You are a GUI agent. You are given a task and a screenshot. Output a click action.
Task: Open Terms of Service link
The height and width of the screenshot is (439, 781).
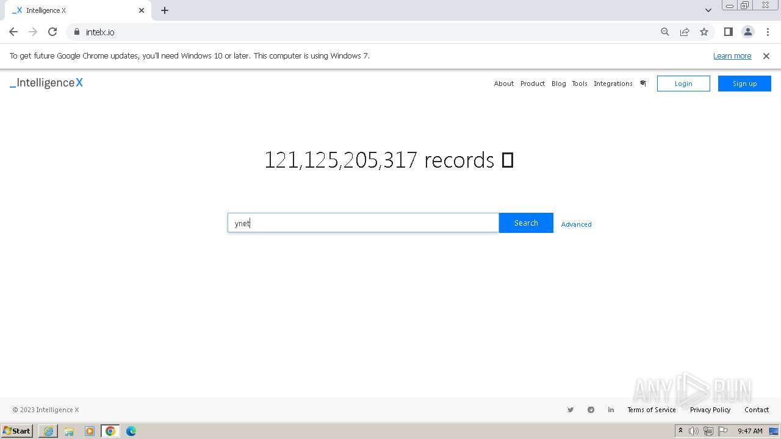click(x=652, y=410)
